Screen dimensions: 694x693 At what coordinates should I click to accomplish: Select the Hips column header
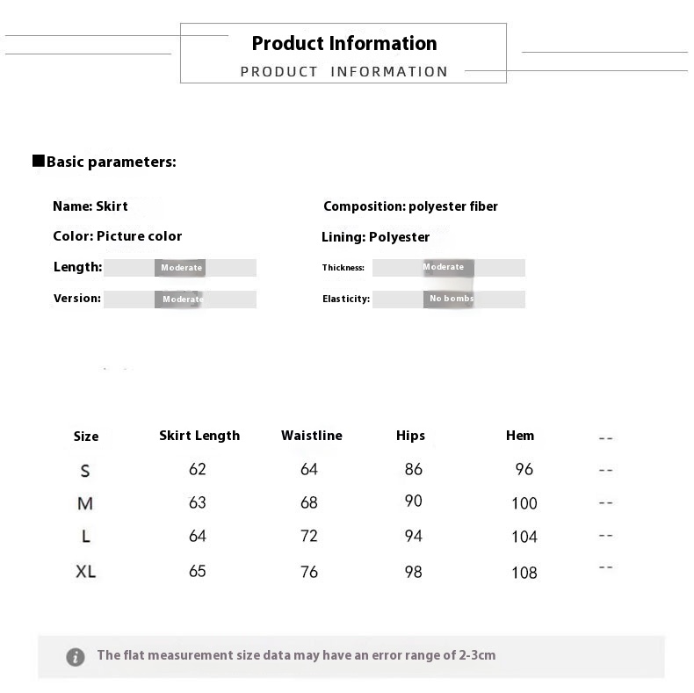tap(410, 436)
